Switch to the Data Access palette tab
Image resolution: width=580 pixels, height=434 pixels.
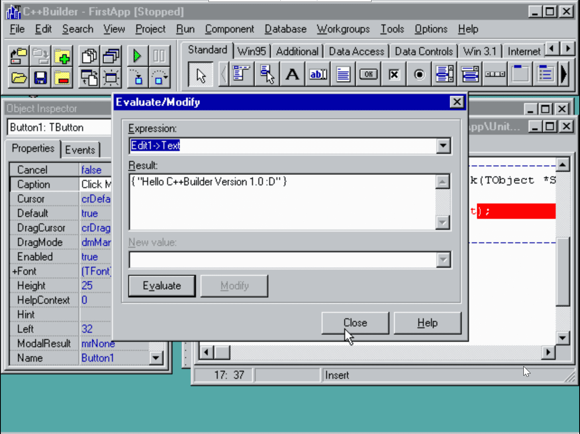point(356,51)
